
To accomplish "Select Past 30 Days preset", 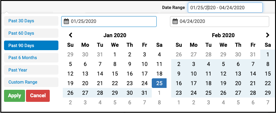I will click(31, 21).
